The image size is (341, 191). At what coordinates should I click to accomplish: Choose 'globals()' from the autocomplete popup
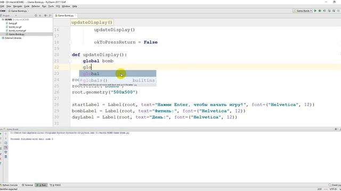(x=117, y=80)
